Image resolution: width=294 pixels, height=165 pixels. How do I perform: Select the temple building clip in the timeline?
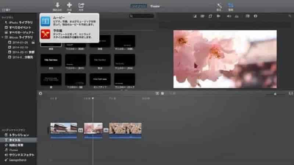[x=64, y=130]
